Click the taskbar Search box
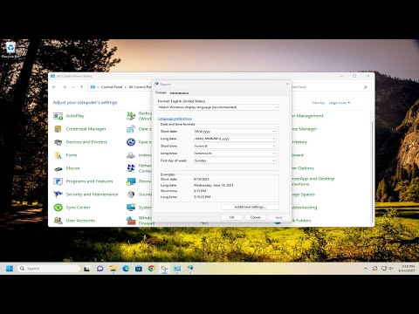The image size is (419, 314). tap(49, 269)
